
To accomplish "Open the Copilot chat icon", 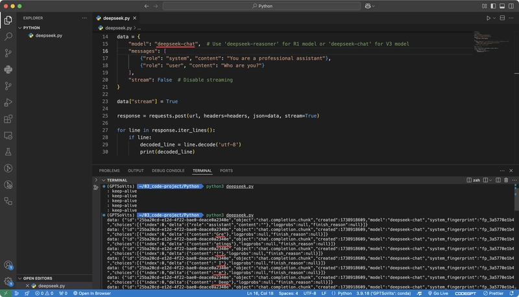I will coord(368,6).
